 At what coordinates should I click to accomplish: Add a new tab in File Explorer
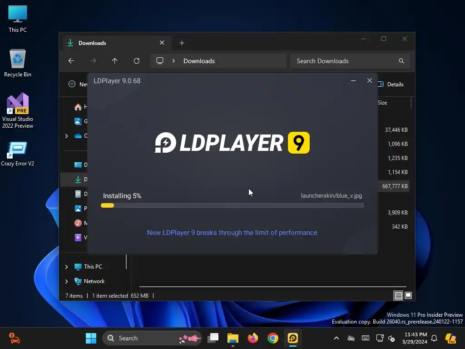point(182,43)
